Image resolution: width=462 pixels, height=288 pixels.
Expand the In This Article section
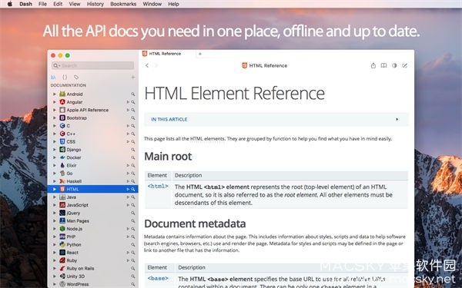click(276, 119)
